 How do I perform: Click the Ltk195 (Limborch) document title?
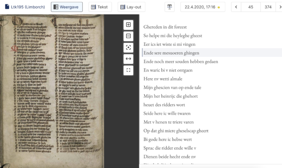click(28, 7)
